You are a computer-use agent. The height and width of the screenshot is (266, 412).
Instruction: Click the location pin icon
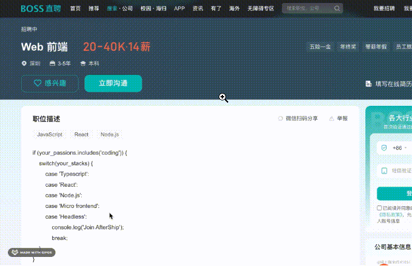click(24, 63)
